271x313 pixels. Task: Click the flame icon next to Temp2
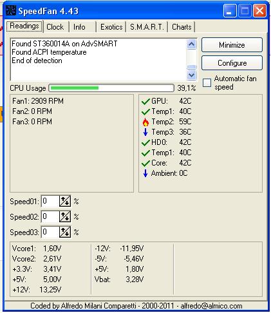coord(145,122)
